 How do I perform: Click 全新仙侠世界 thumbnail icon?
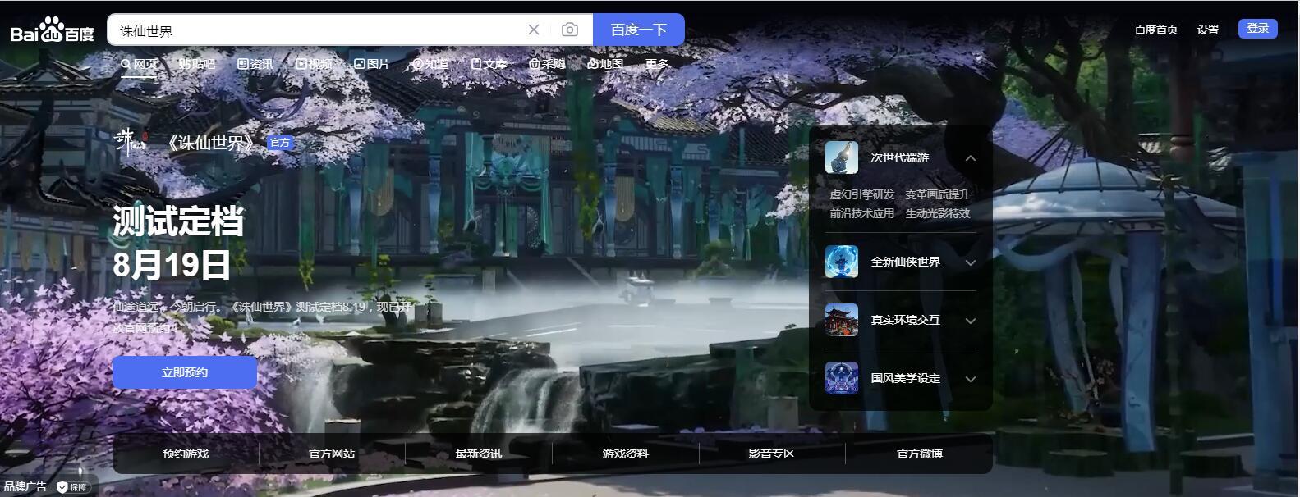842,262
